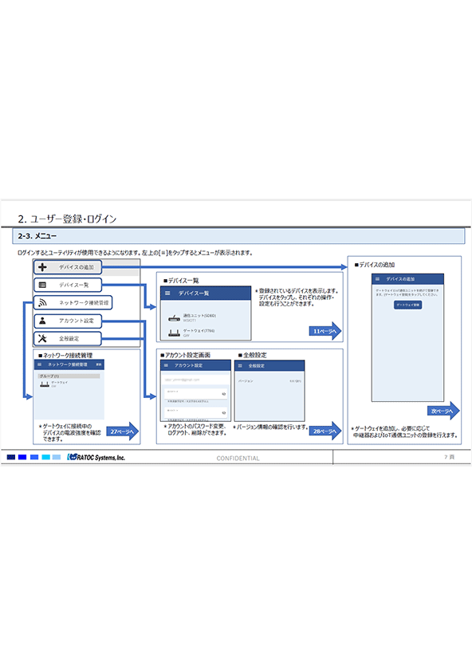
Task: Click the 通信ユニット device icon
Action: (174, 317)
